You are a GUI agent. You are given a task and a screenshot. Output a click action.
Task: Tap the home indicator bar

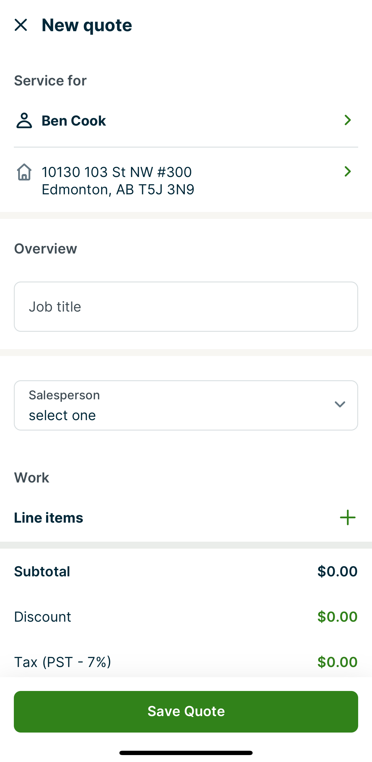(x=186, y=752)
